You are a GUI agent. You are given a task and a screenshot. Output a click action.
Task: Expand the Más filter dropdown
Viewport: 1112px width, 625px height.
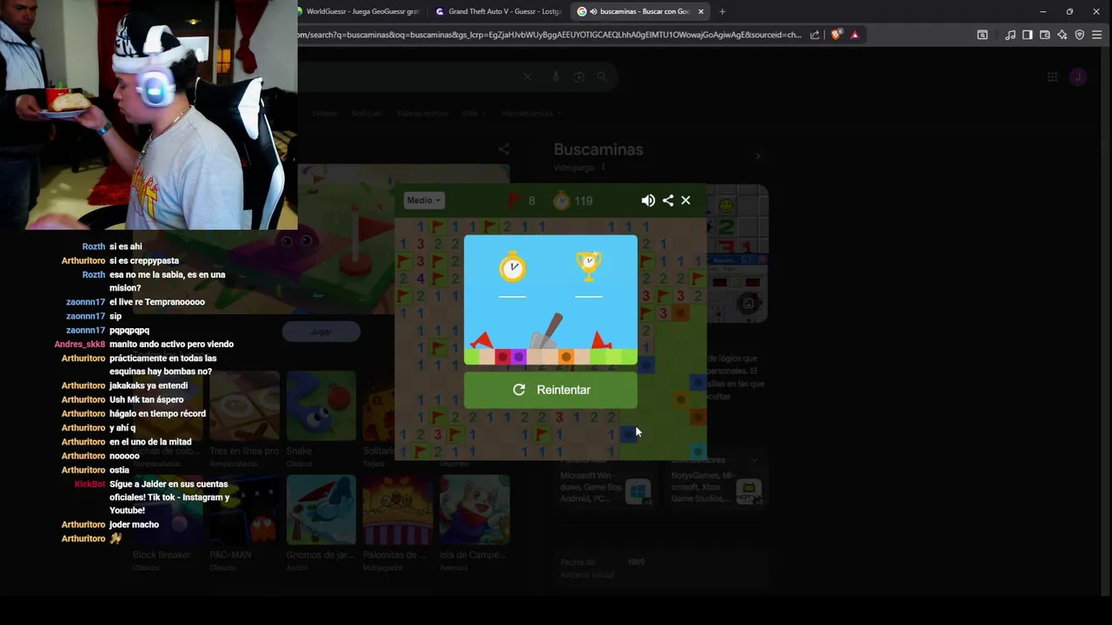click(x=473, y=113)
